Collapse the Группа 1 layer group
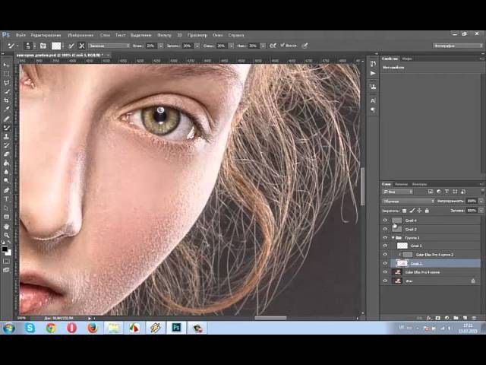486x365 pixels. 393,237
